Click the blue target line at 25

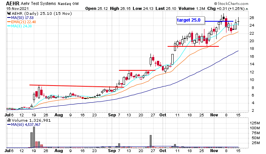point(219,21)
